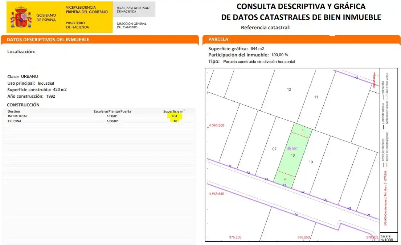Select the green highlighted parcel 18
This screenshot has width=401, height=245.
click(293, 156)
